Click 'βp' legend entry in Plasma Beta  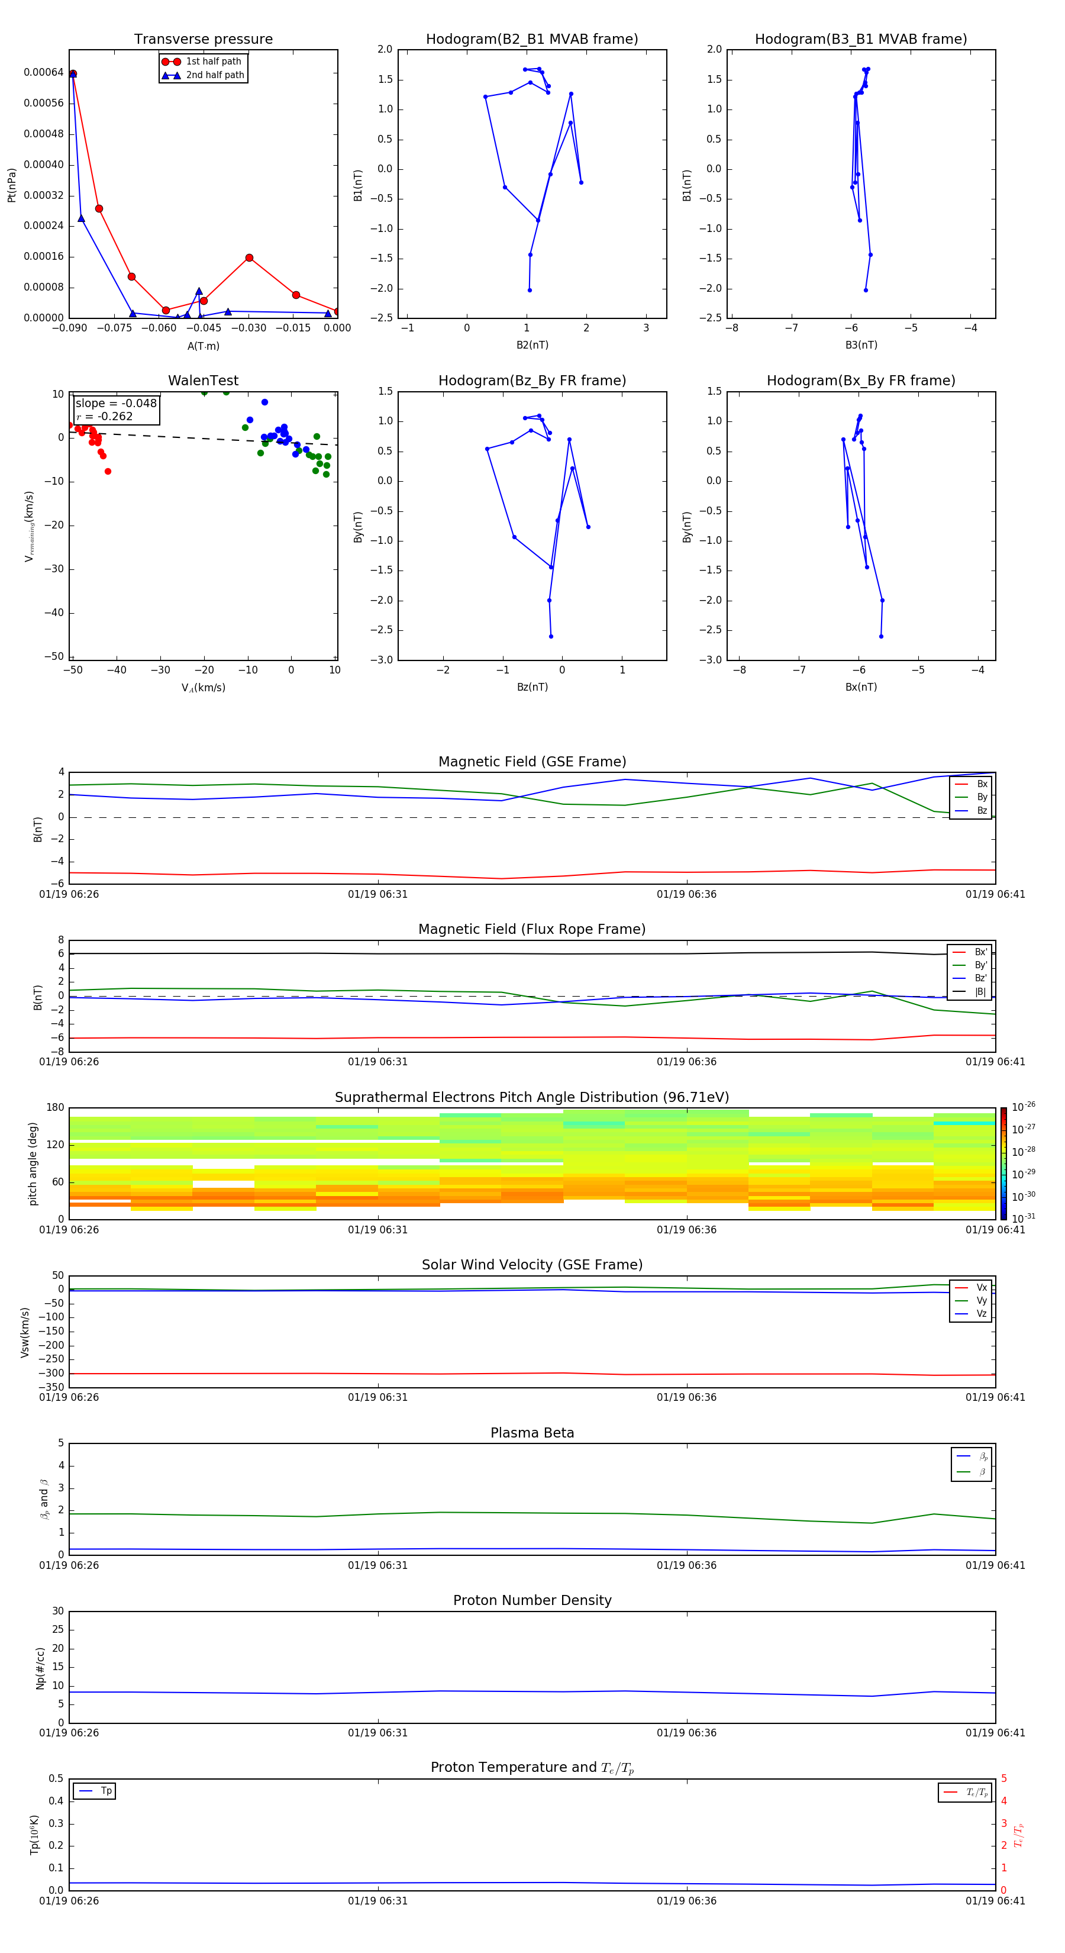(x=972, y=1456)
